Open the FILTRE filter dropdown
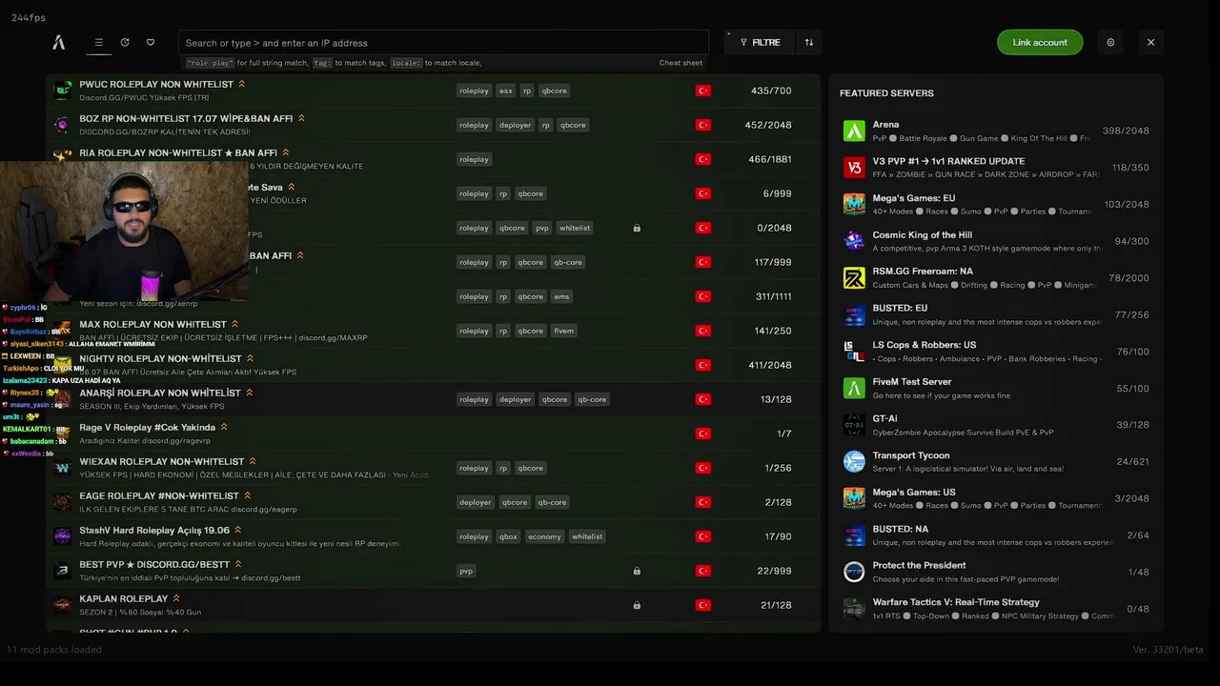The width and height of the screenshot is (1220, 686). pos(760,43)
